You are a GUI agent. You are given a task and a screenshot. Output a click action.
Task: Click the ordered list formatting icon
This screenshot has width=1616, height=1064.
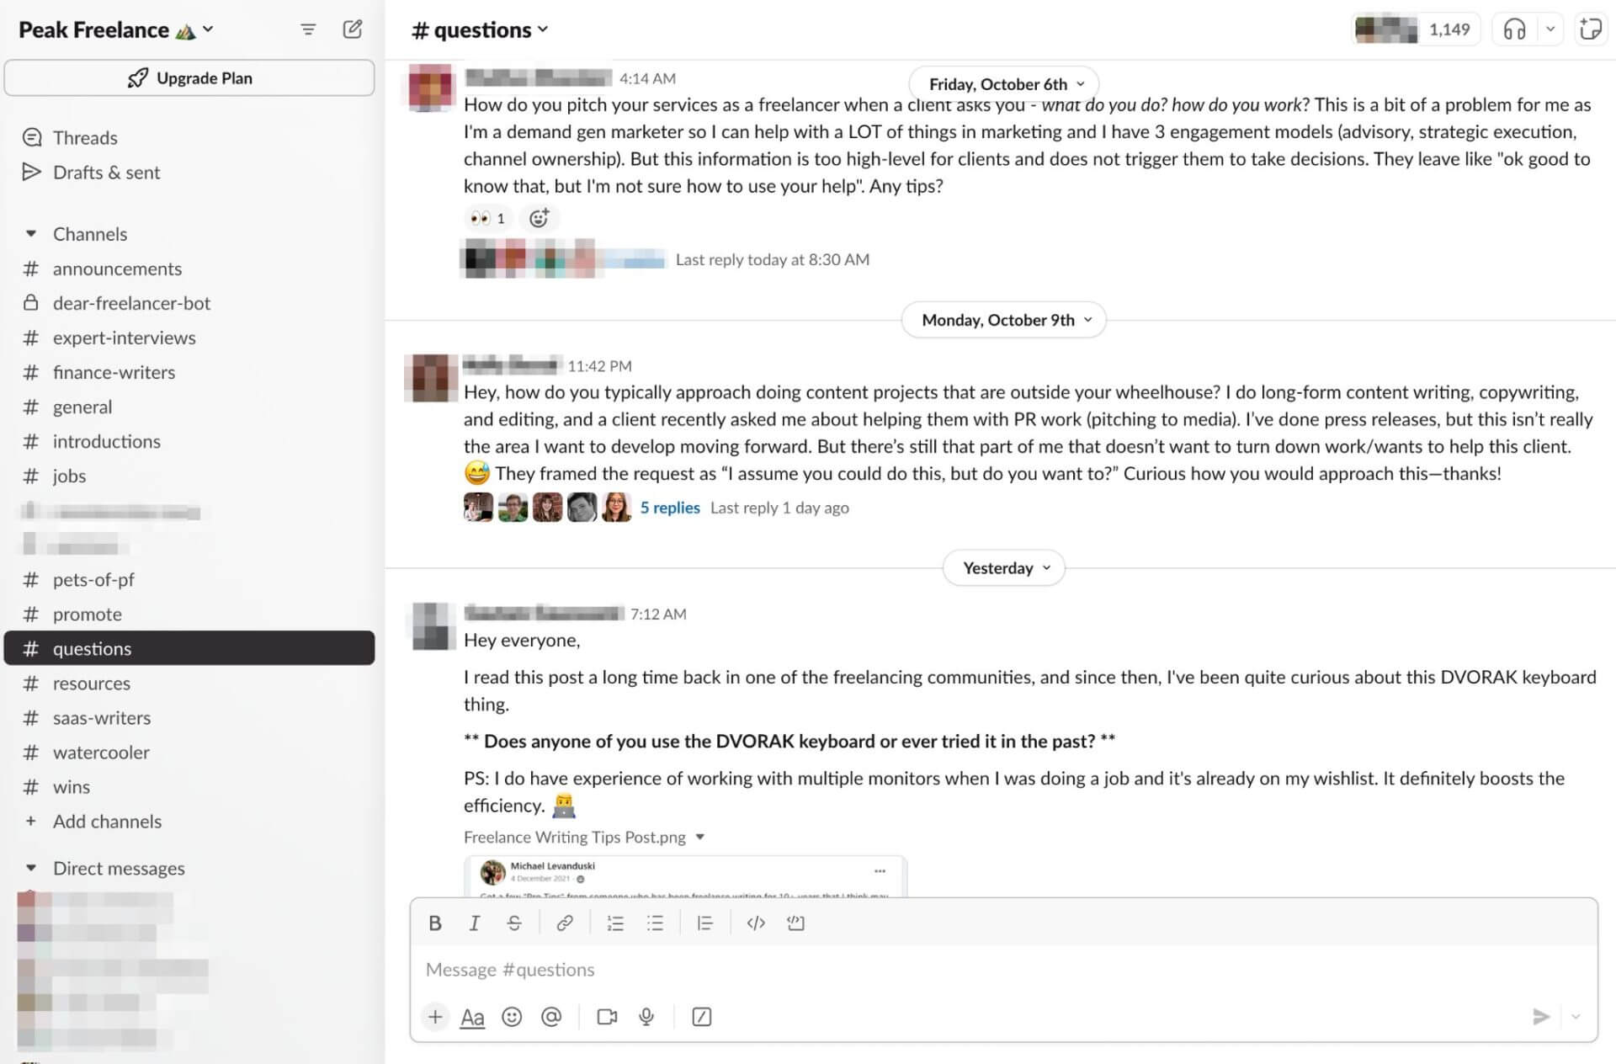(x=615, y=923)
